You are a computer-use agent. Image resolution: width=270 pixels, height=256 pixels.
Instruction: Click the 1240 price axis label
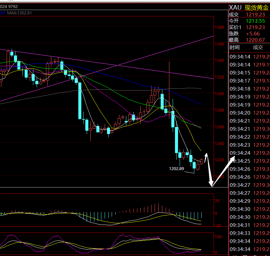219,144
